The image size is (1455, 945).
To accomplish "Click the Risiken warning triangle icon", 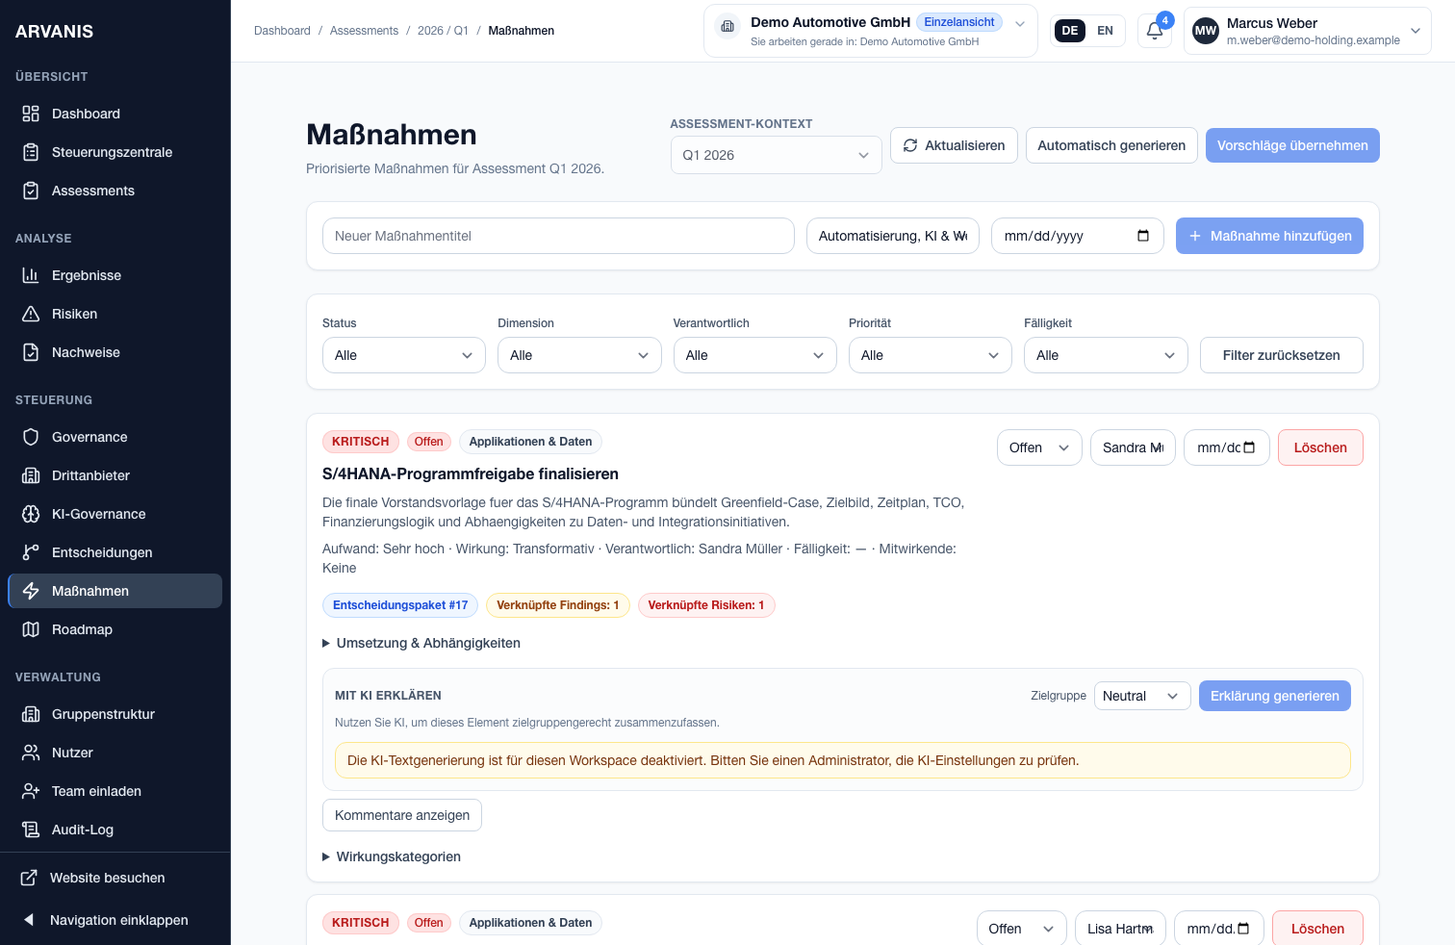I will click(31, 314).
